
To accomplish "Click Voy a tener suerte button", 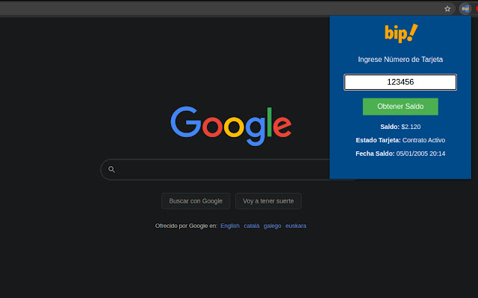I will pyautogui.click(x=268, y=201).
